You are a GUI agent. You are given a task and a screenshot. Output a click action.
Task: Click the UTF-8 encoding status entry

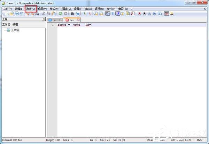click(x=181, y=140)
